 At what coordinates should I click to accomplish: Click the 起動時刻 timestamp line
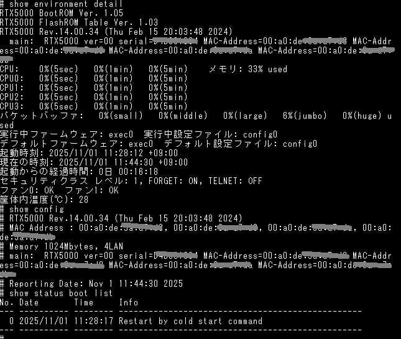89,153
